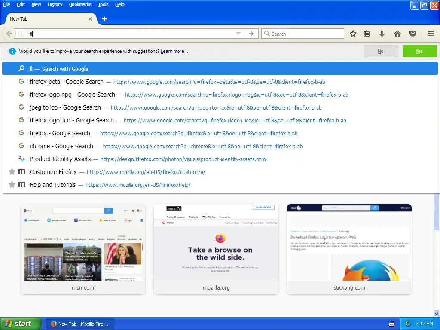Open the site identity info icon
The image size is (440, 330).
coord(21,34)
